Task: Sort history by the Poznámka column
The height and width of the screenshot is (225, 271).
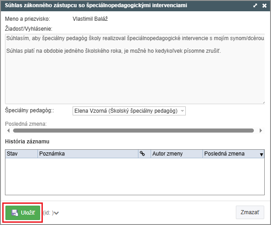Action: (88, 154)
